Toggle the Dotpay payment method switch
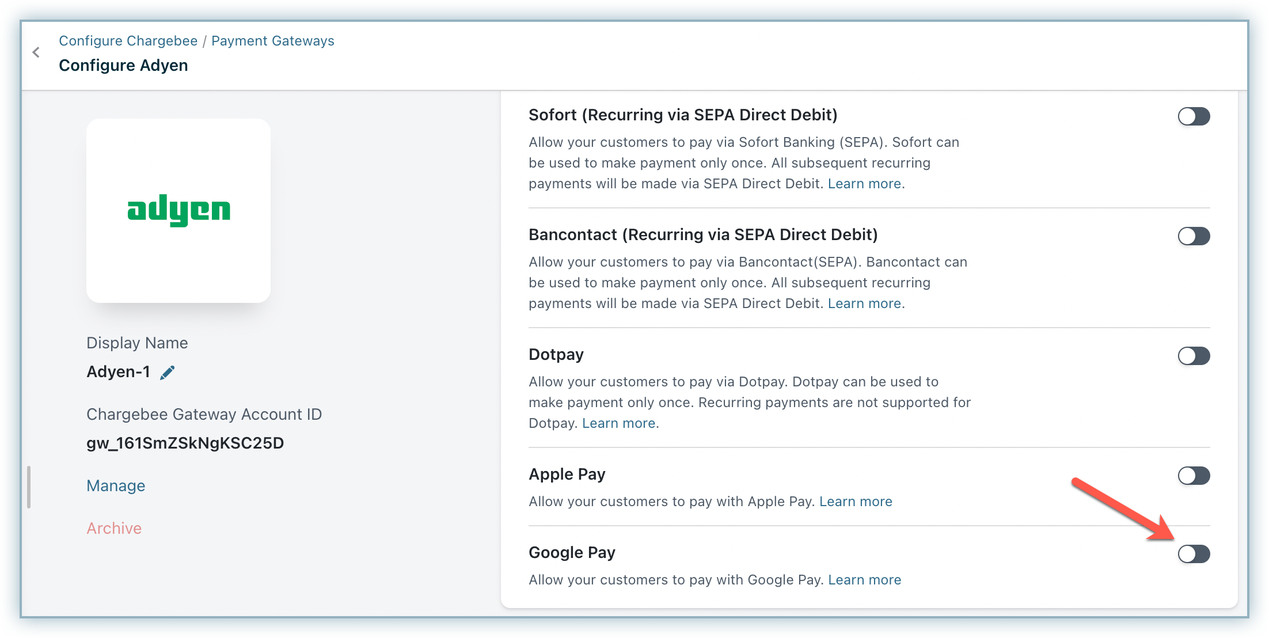The height and width of the screenshot is (638, 1269). (x=1194, y=356)
